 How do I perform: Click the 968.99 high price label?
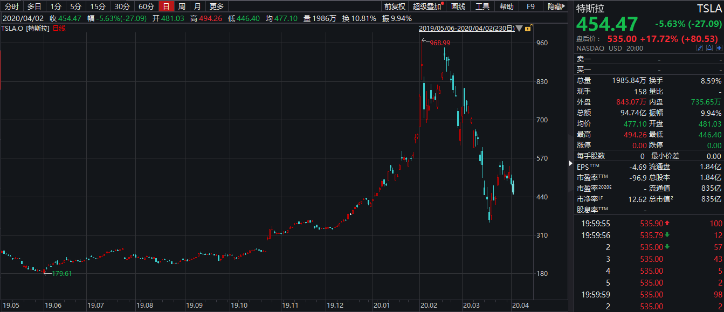click(x=439, y=43)
